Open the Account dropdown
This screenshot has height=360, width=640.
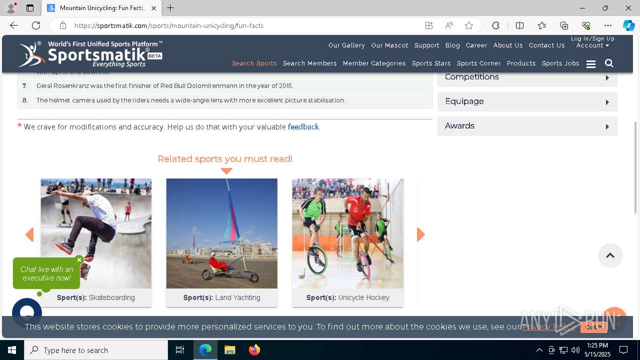click(592, 45)
